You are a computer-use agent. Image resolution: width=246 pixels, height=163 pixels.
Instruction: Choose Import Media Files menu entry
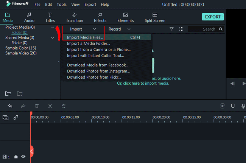(x=85, y=37)
